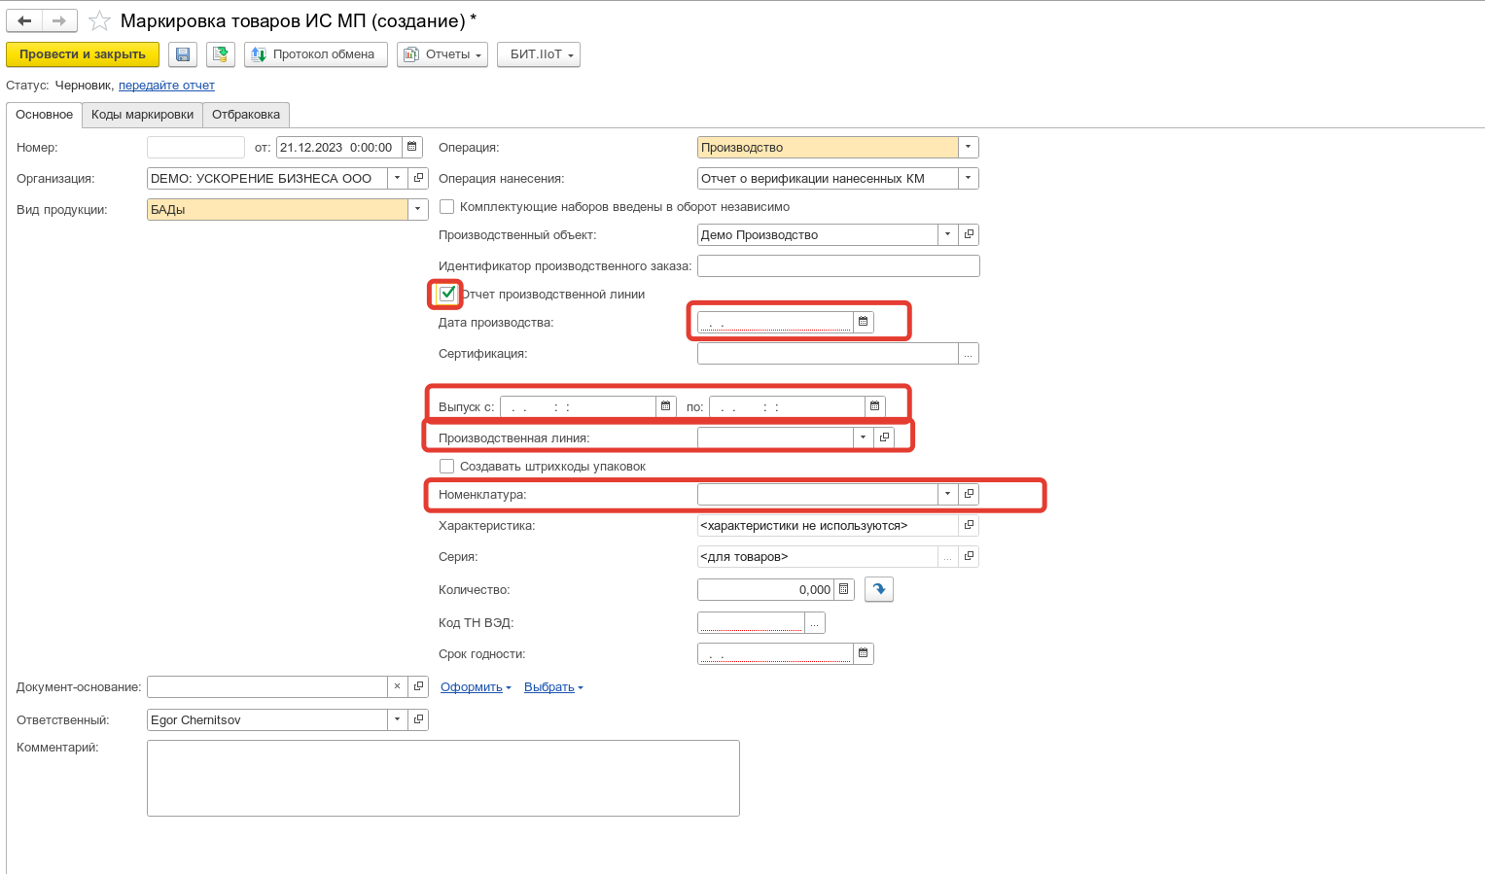Click into the Комментарий text area
Viewport: 1485px width, 874px height.
coord(442,778)
